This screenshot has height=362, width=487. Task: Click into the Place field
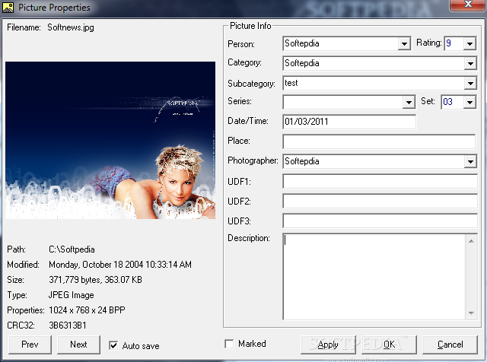pos(379,141)
